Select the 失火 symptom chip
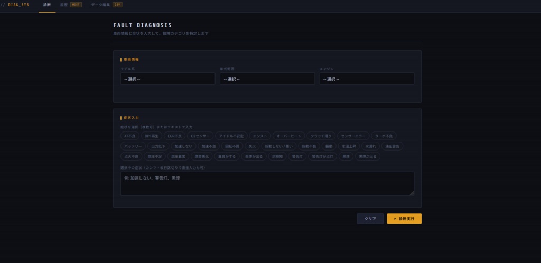Viewport: 541px width, 263px height. pyautogui.click(x=252, y=146)
